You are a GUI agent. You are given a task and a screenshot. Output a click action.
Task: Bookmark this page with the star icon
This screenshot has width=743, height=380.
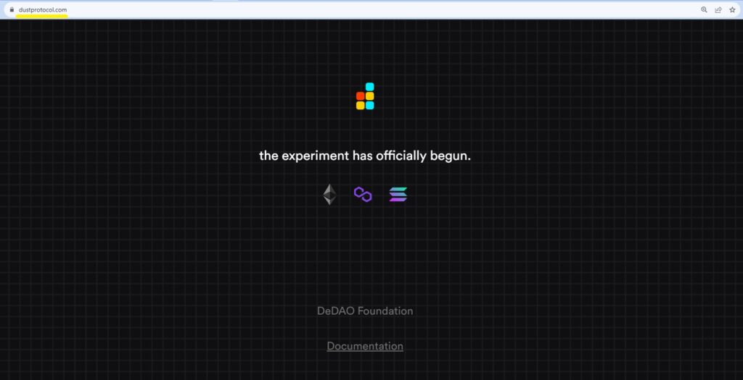click(732, 9)
